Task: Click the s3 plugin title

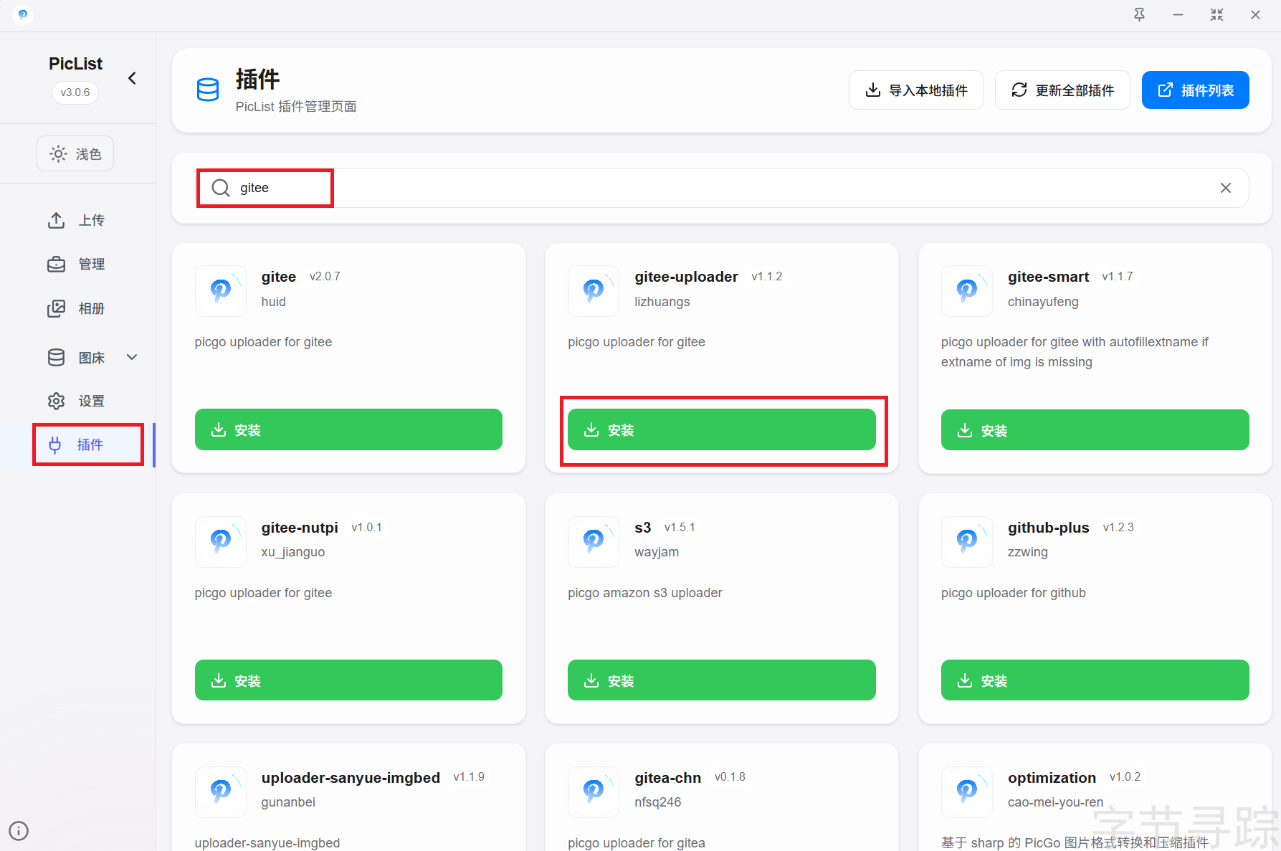Action: (x=642, y=528)
